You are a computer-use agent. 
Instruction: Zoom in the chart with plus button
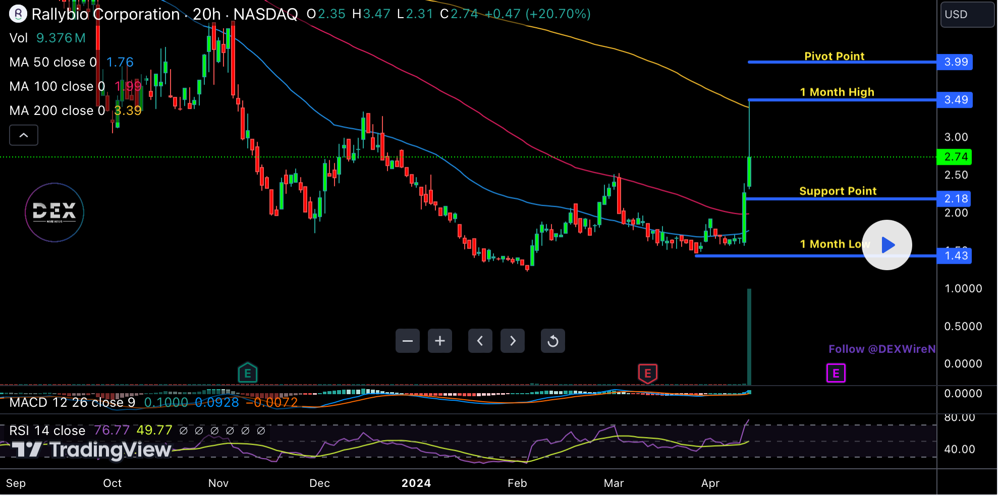[x=440, y=341]
